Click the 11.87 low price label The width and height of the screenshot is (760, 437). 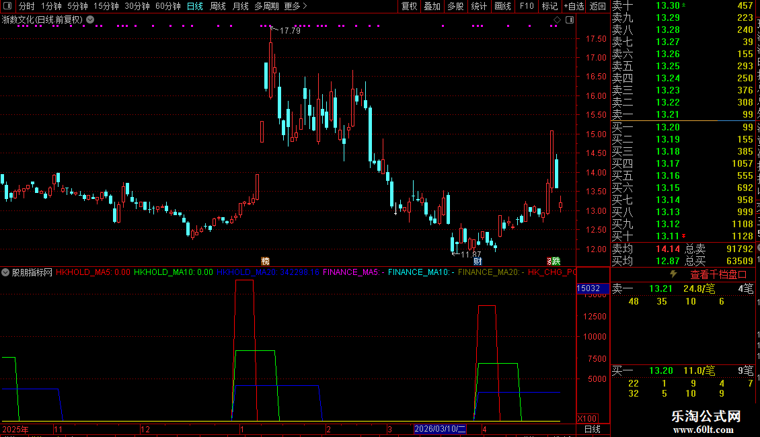coord(471,254)
